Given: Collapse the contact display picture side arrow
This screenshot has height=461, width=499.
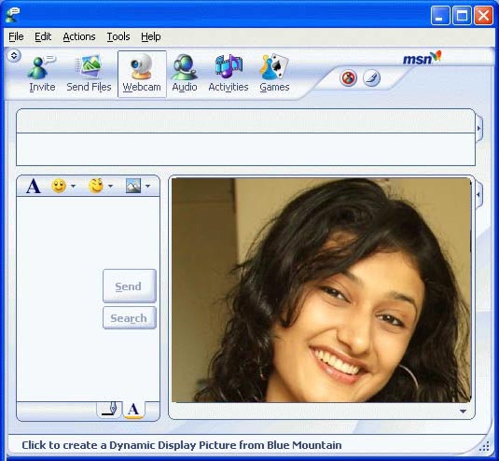Looking at the screenshot, I should tap(479, 129).
